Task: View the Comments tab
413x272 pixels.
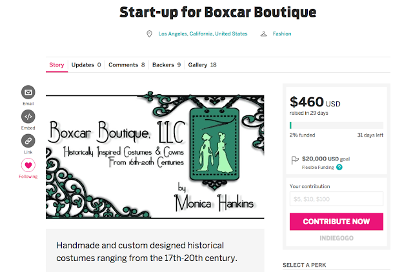Action: pos(126,65)
